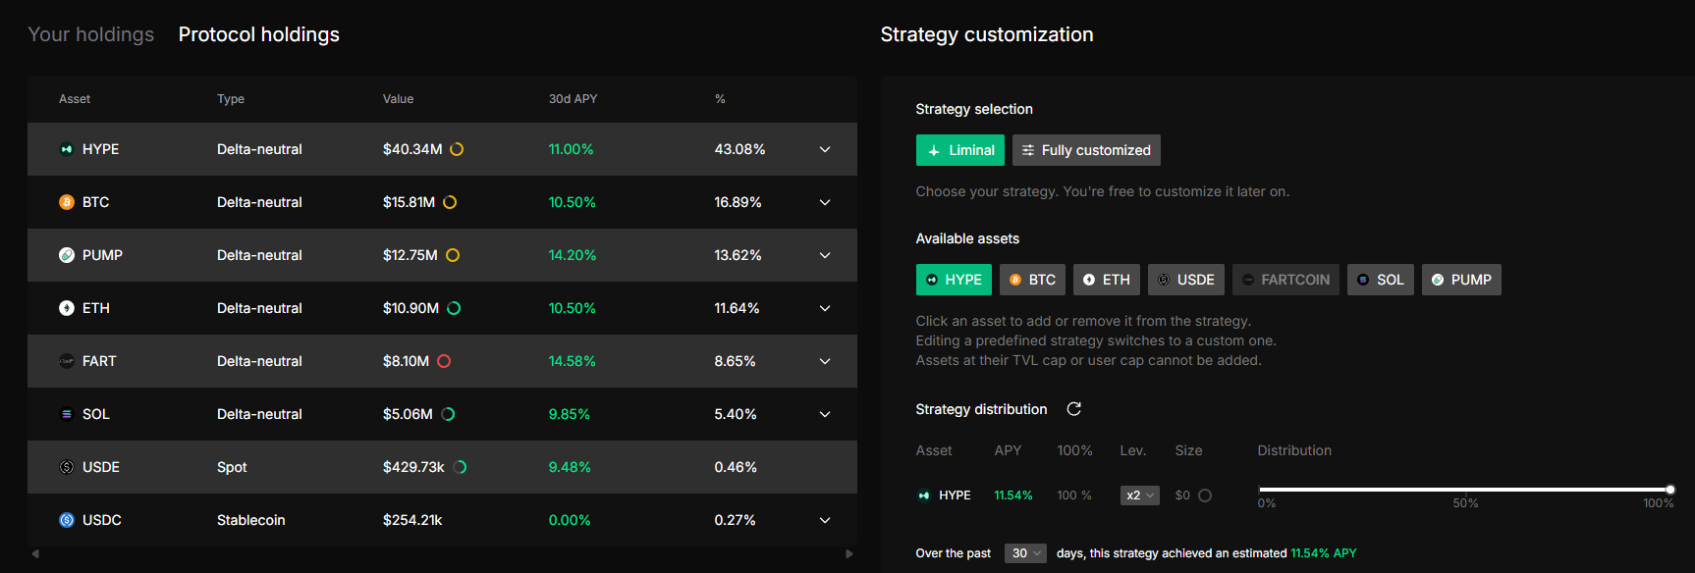Click the red FART capacity ring icon
The image size is (1695, 573).
pyautogui.click(x=444, y=361)
